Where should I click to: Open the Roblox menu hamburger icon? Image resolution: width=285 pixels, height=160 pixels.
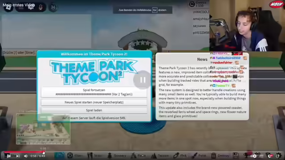click(x=21, y=8)
